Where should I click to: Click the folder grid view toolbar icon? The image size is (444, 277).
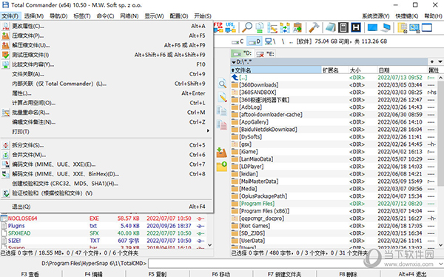click(x=402, y=27)
